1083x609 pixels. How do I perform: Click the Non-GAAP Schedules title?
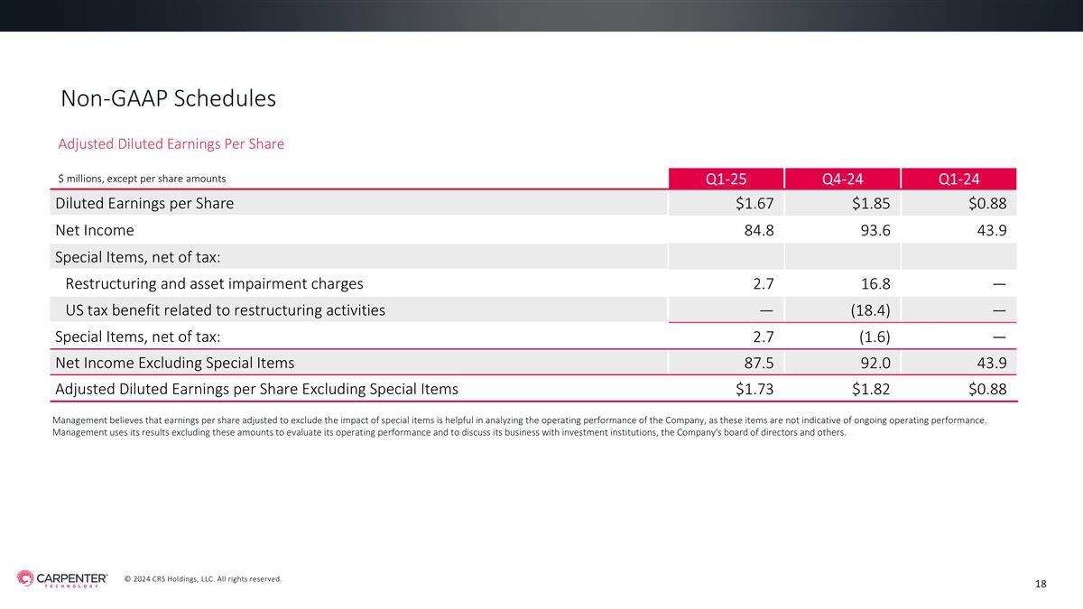coord(168,98)
